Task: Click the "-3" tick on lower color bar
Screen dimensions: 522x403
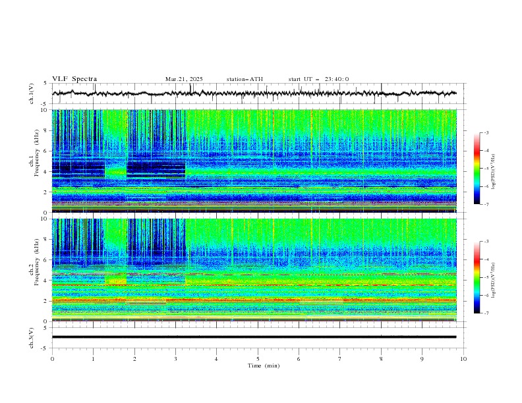Action: point(486,242)
